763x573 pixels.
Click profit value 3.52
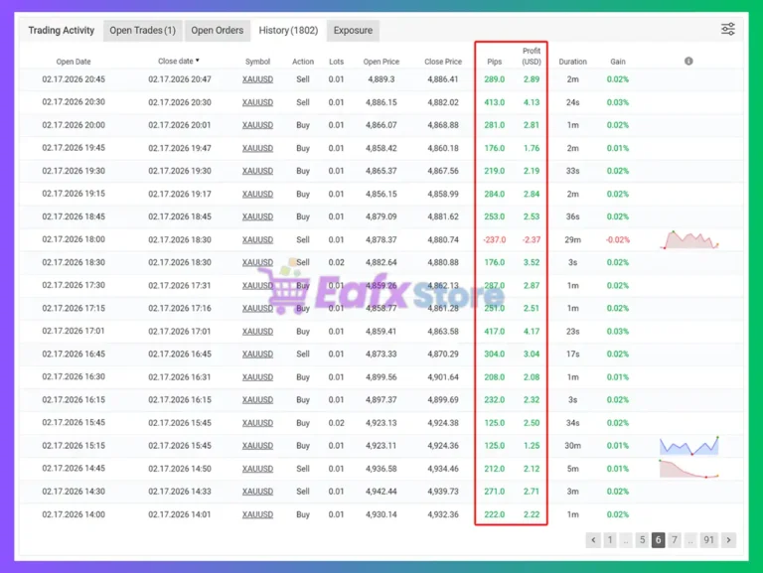click(x=532, y=262)
